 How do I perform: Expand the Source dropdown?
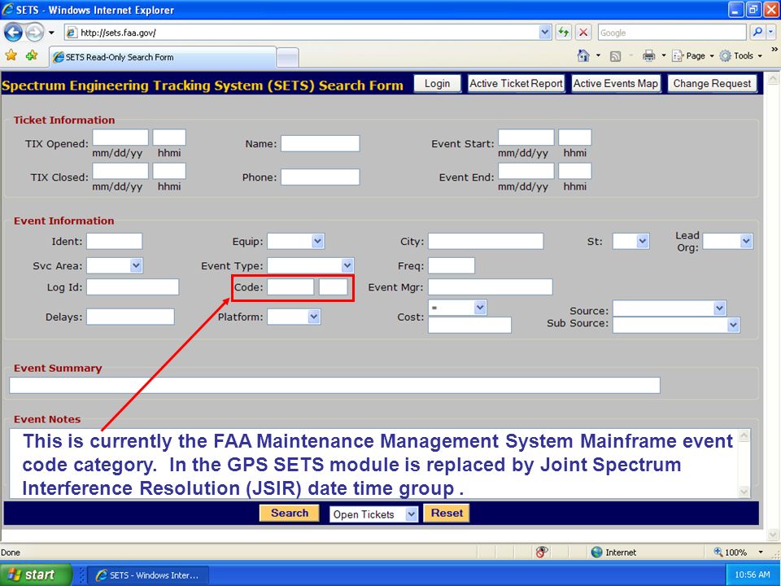click(x=719, y=308)
